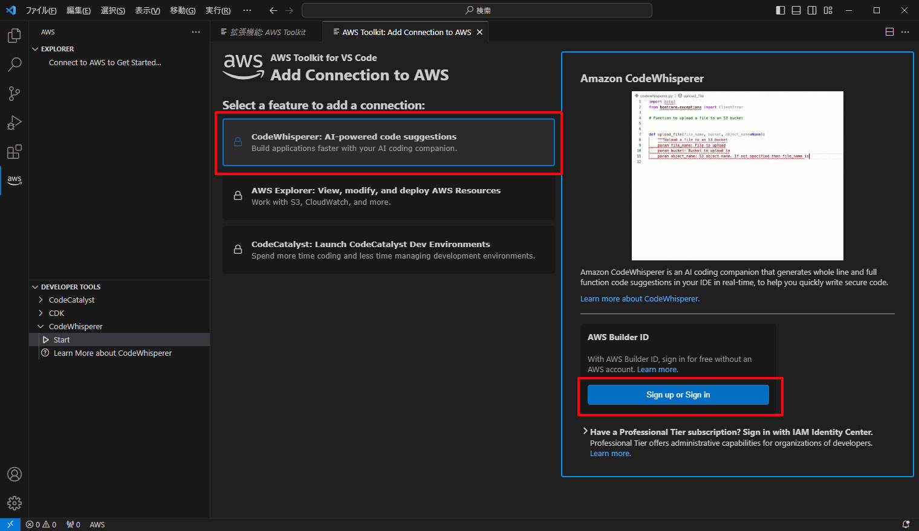
Task: Click the Start play icon under CodeWhisperer
Action: coord(46,340)
